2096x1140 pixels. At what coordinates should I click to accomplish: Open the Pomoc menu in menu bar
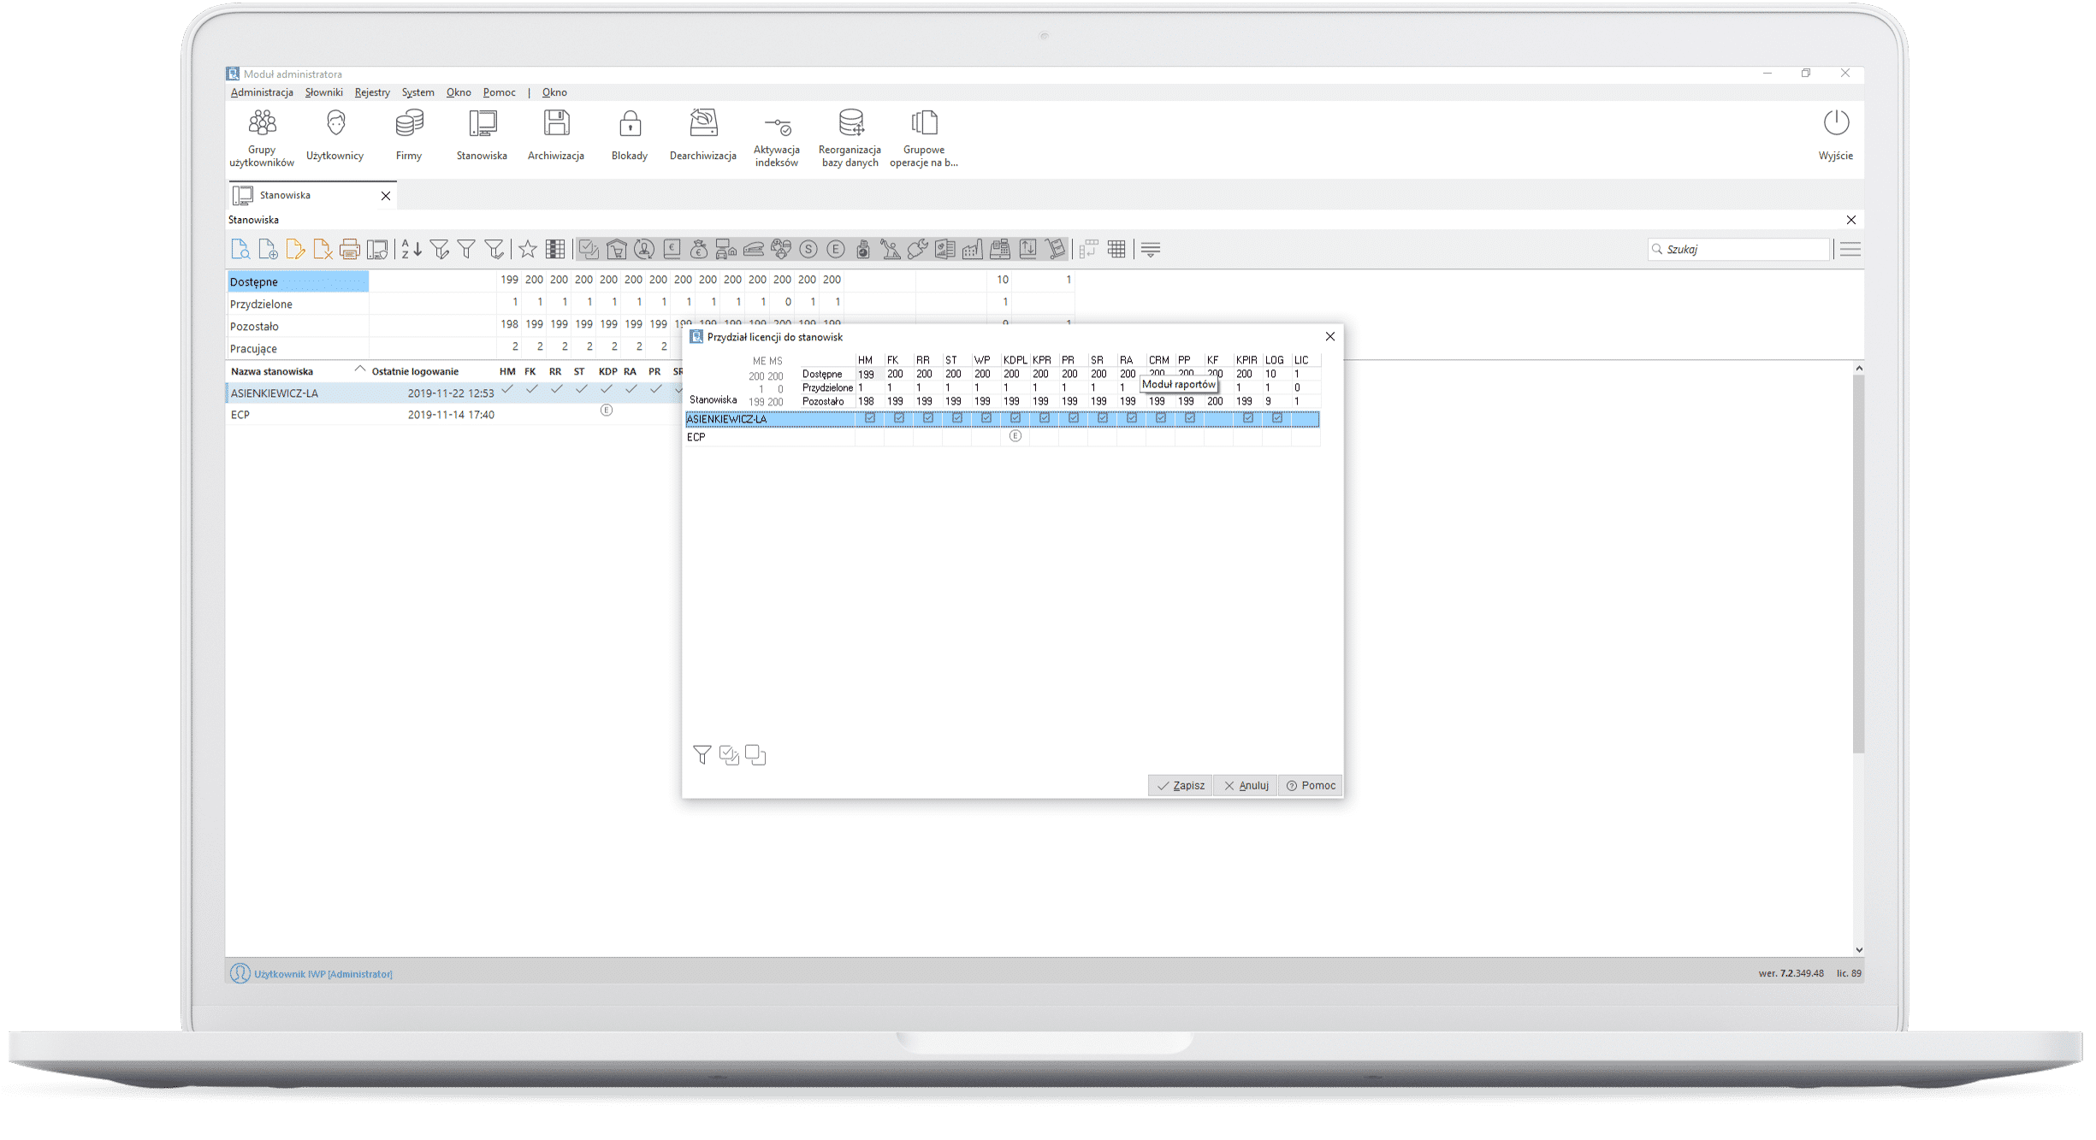500,92
